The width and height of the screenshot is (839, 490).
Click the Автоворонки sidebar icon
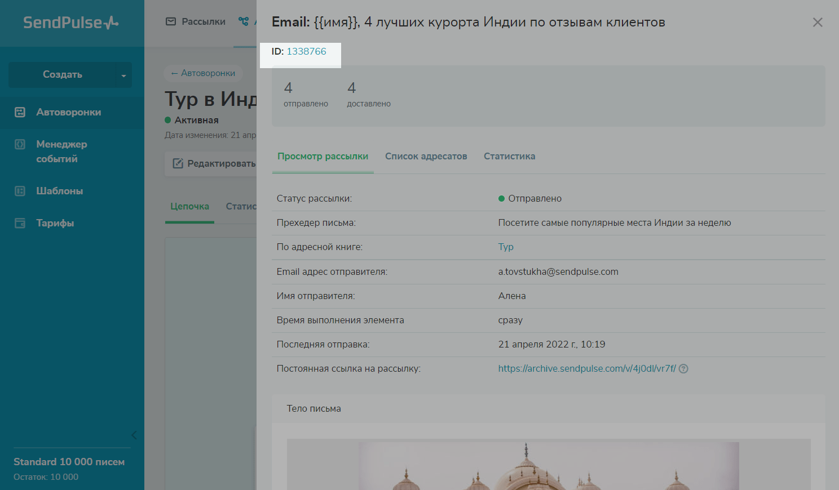point(20,112)
